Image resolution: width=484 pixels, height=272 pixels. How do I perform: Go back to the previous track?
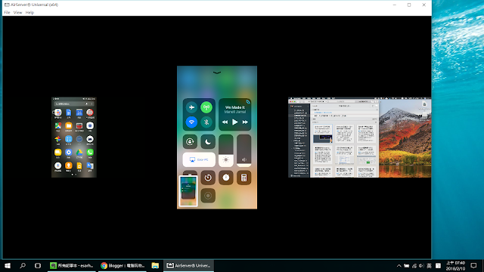(x=225, y=122)
